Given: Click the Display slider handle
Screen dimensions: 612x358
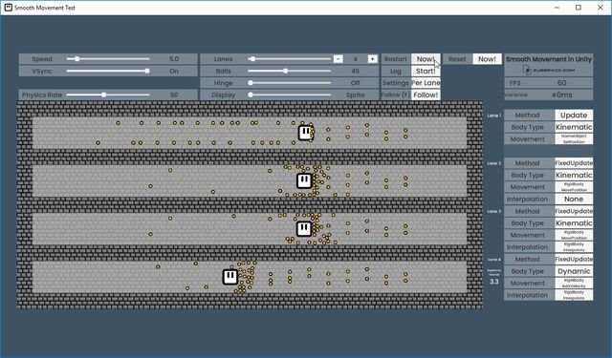Looking at the screenshot, I should point(251,95).
